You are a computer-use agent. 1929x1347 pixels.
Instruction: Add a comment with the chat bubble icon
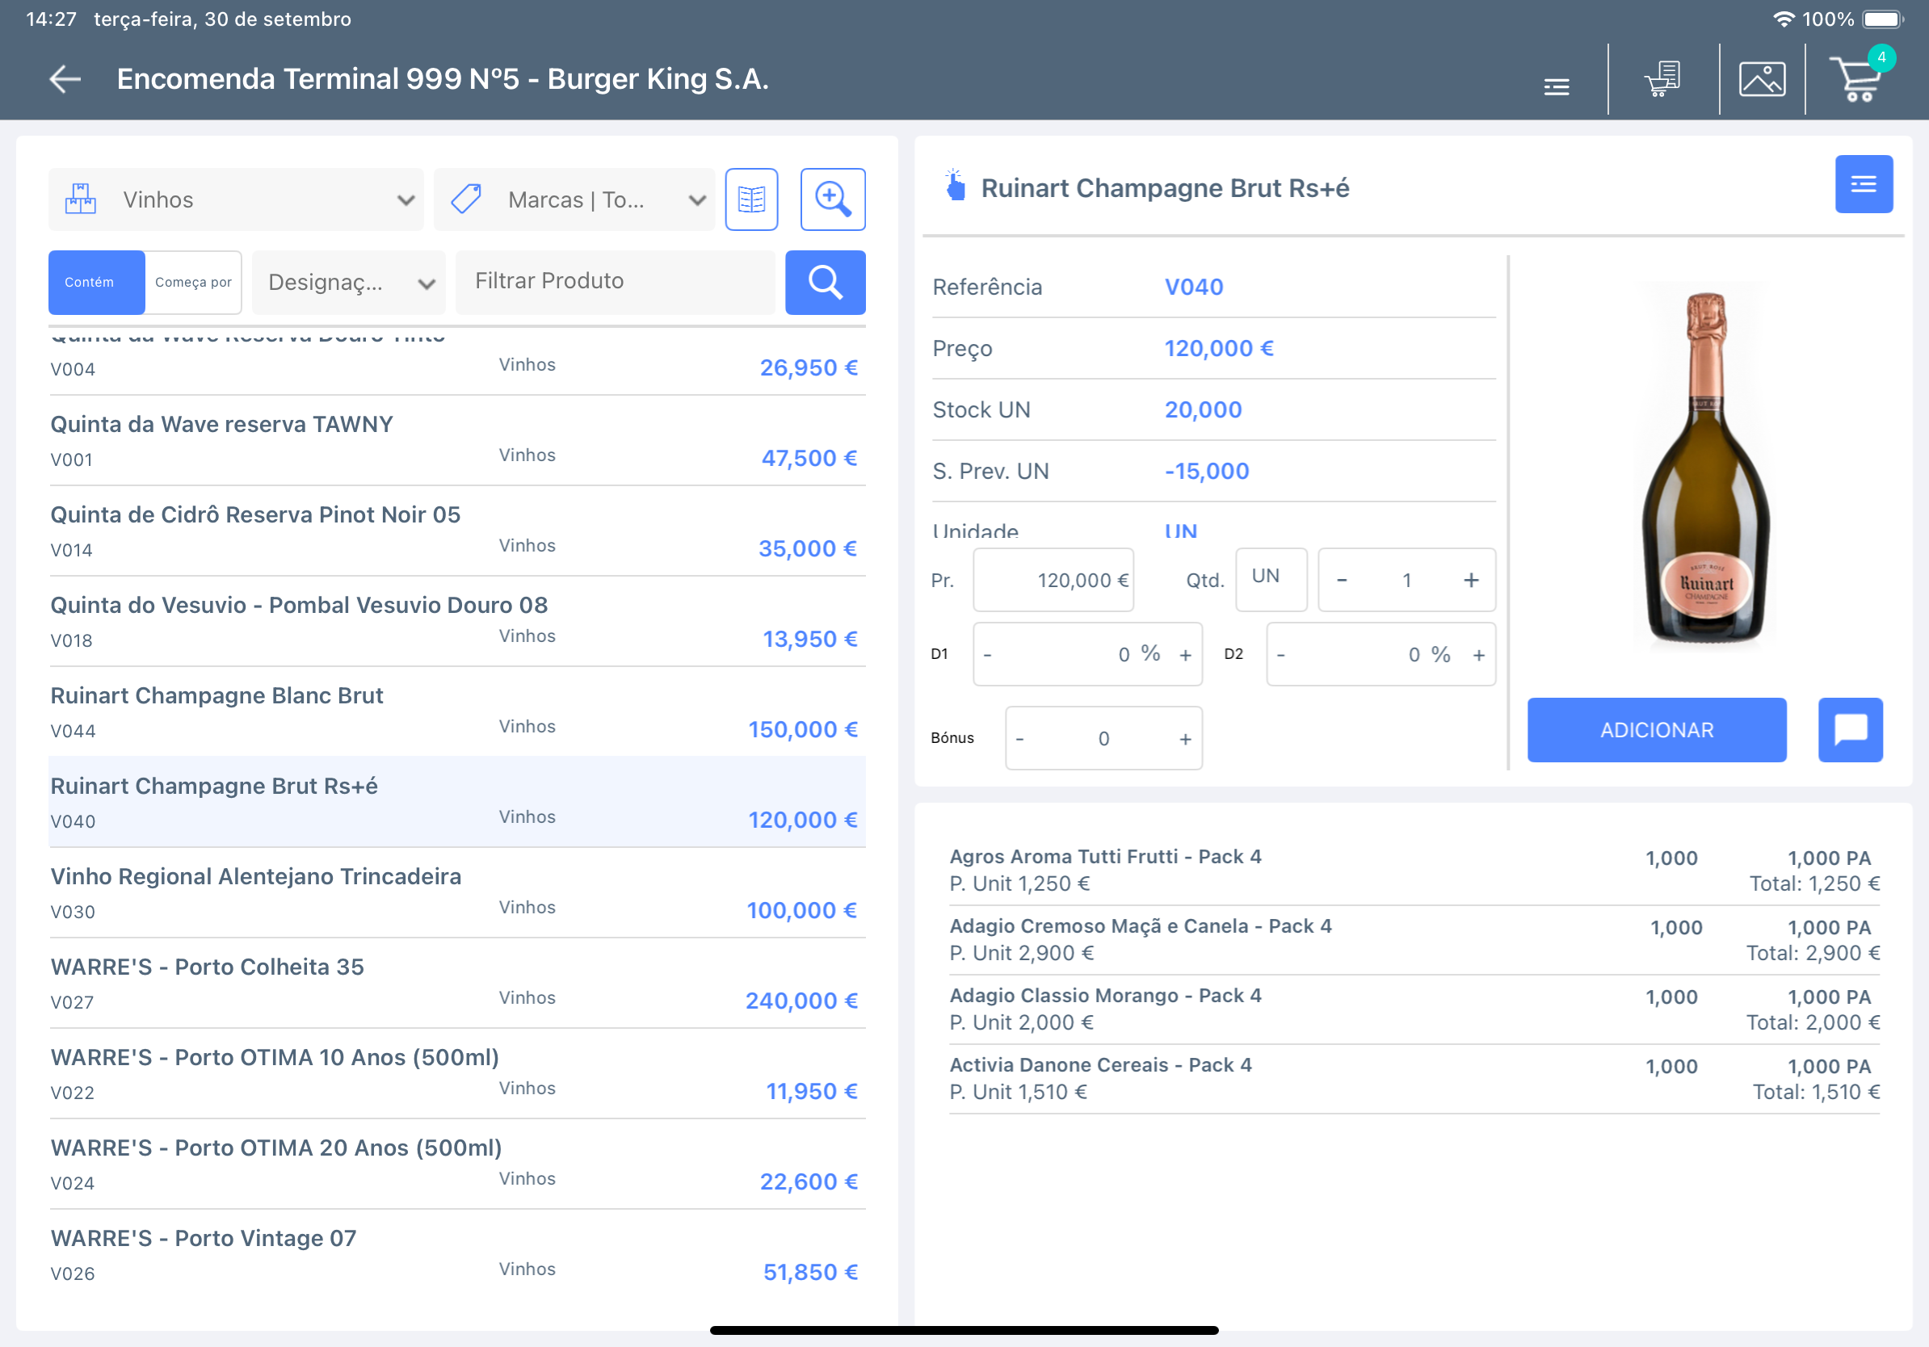(1850, 729)
